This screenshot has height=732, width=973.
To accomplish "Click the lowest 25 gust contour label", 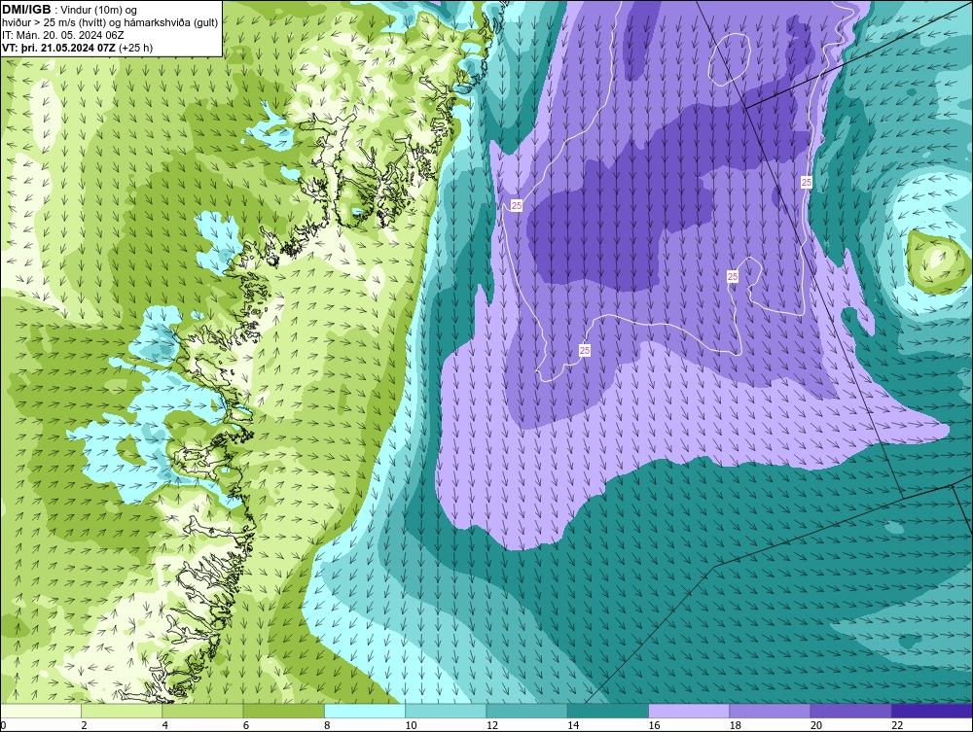I will point(585,351).
